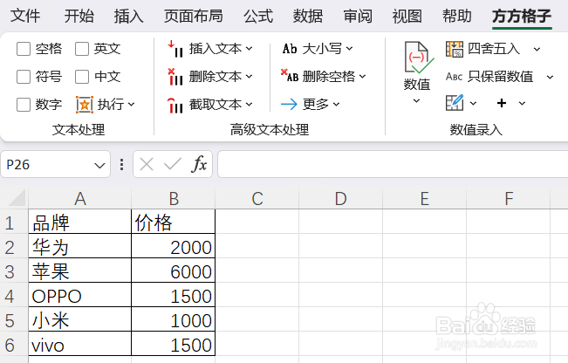Select cell containing 品牌

click(80, 222)
